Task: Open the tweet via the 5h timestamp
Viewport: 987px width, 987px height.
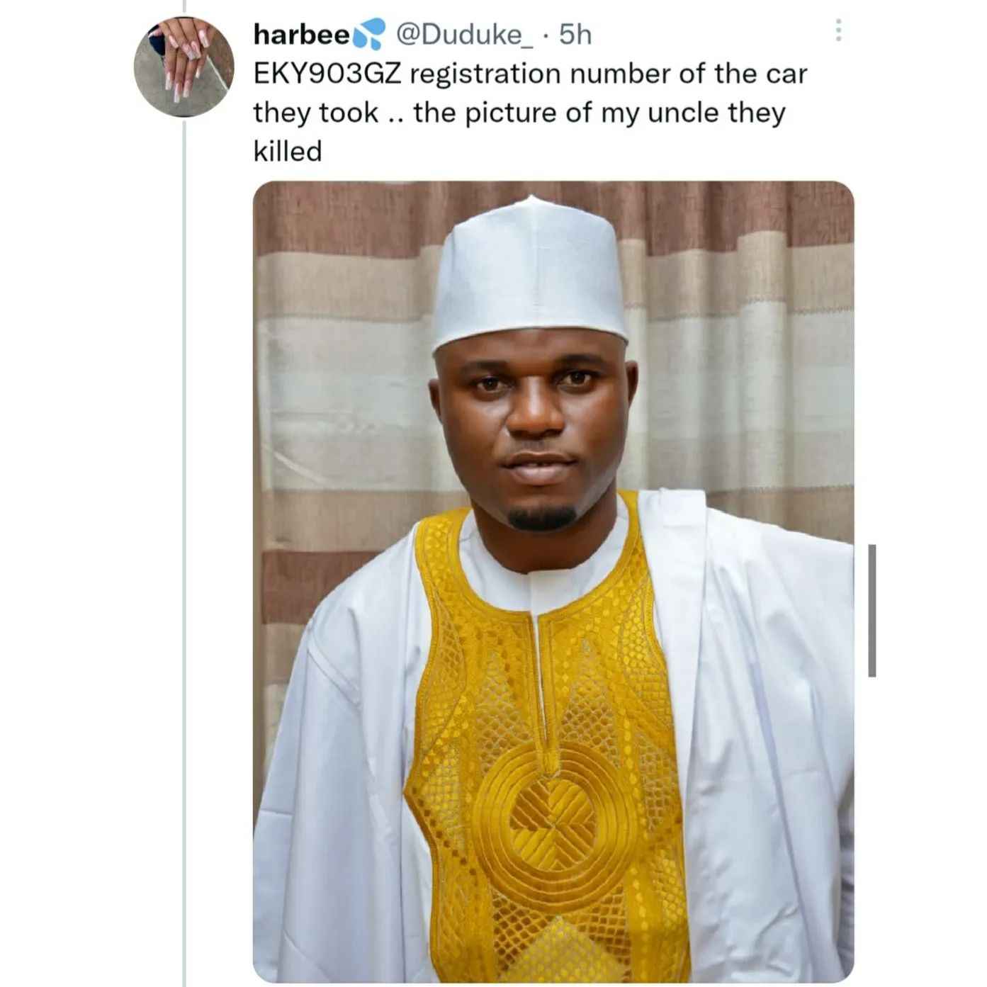Action: coord(575,34)
